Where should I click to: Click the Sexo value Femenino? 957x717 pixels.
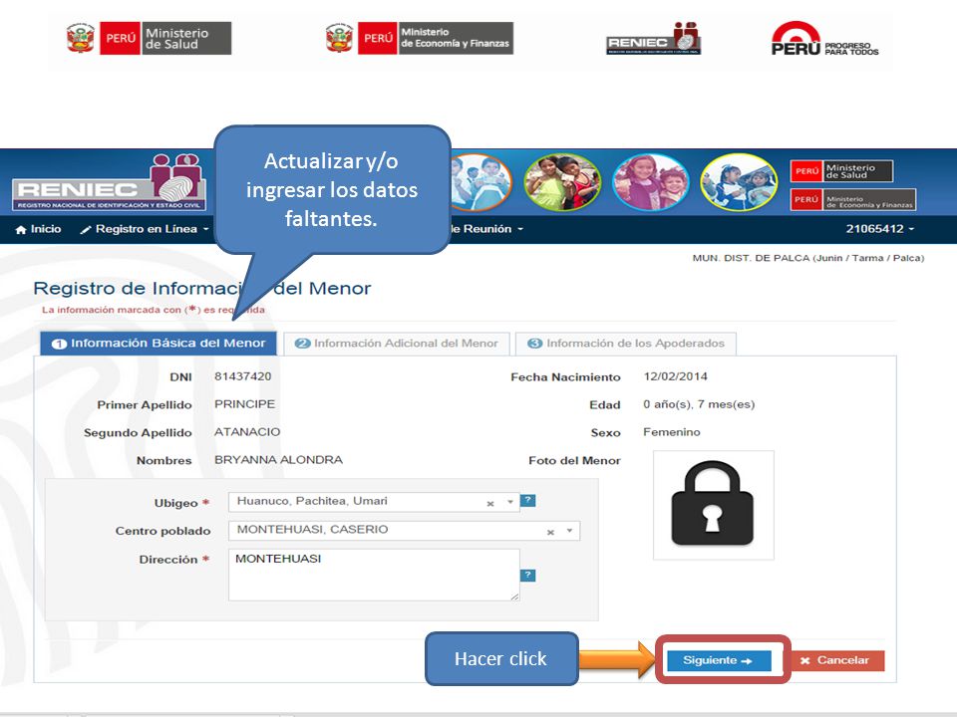click(672, 431)
